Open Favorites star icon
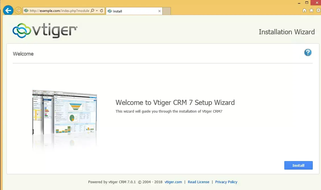The height and width of the screenshot is (190, 321). pos(311,10)
